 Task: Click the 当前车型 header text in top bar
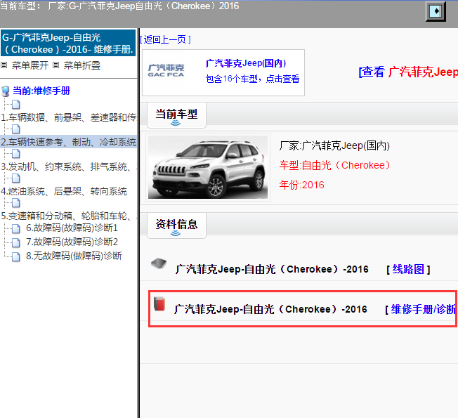click(x=119, y=6)
